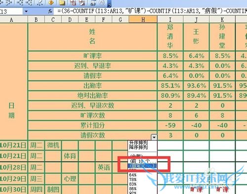Click the 孙建堂 name cell
The image size is (247, 194).
pos(222,37)
